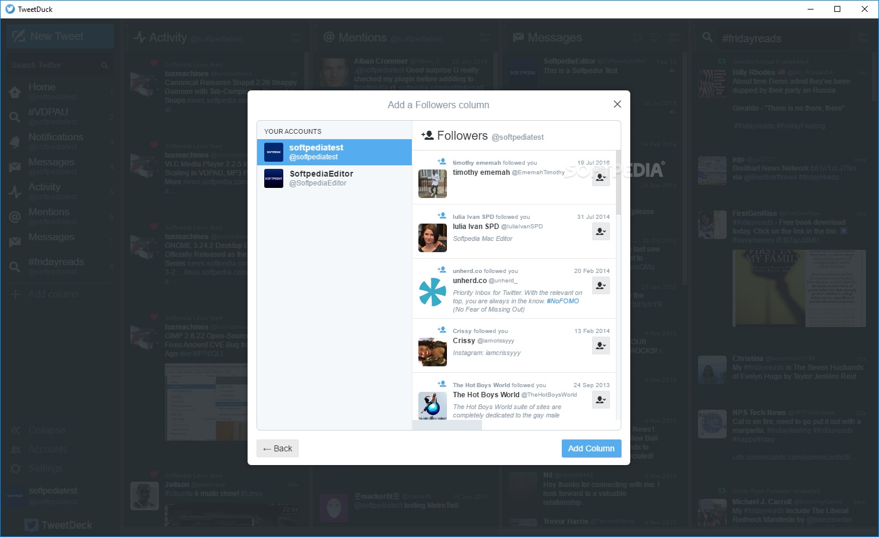Open The Hot Boys World avatar
879x537 pixels.
pyautogui.click(x=433, y=406)
